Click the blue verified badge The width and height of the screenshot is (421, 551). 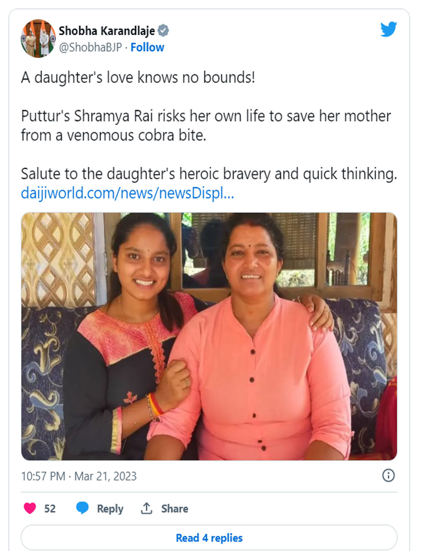(163, 31)
